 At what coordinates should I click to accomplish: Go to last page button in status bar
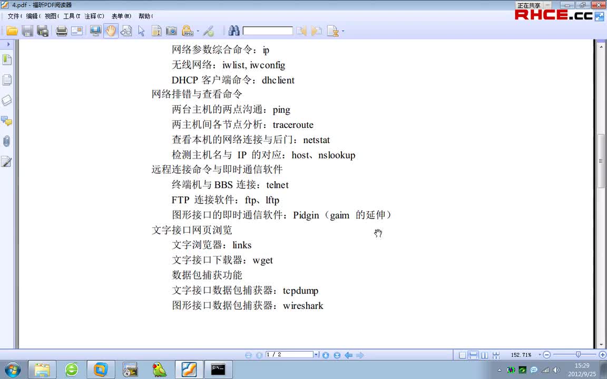pyautogui.click(x=337, y=355)
